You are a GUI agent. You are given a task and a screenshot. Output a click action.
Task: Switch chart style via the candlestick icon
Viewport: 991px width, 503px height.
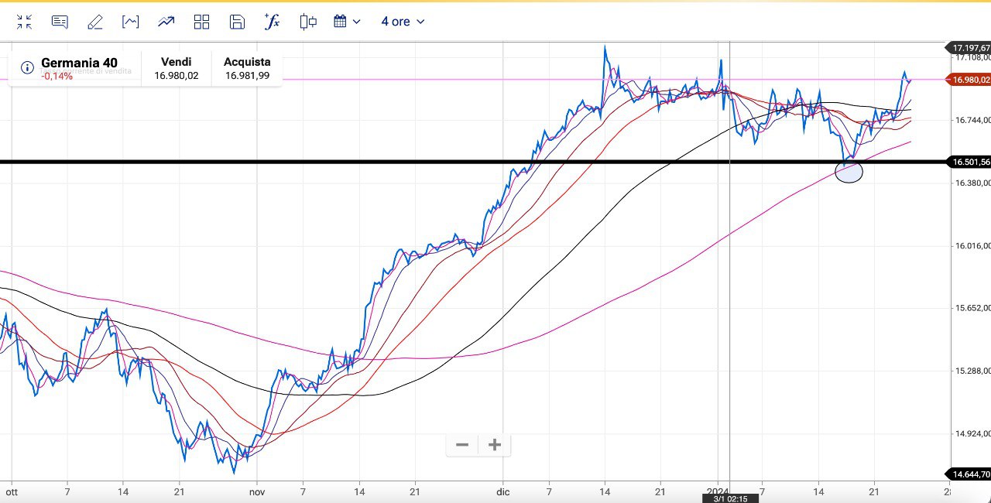308,22
